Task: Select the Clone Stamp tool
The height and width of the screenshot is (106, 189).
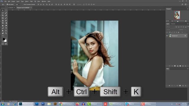Action: (x=3, y=21)
